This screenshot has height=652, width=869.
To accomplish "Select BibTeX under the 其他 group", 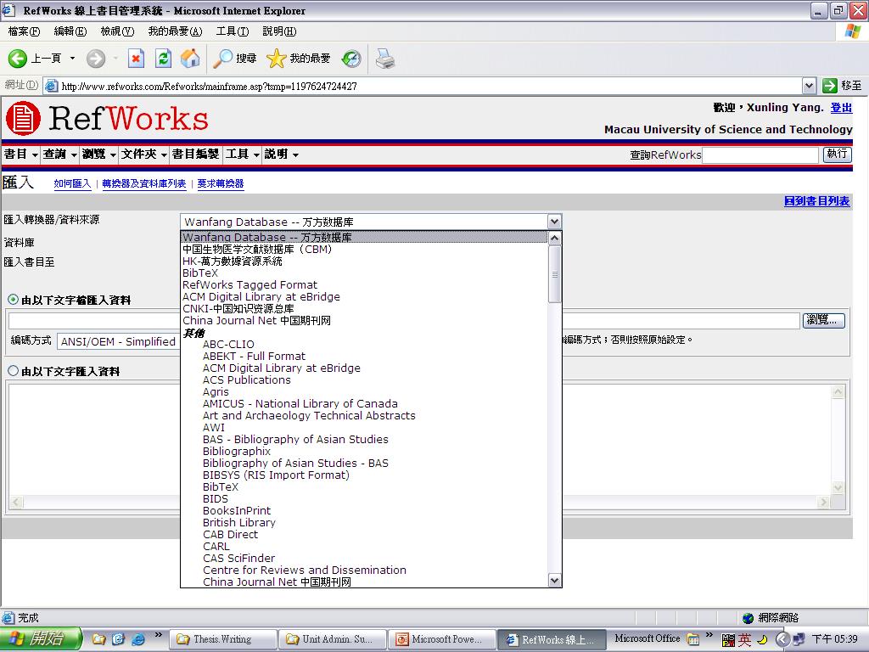I will (x=220, y=486).
